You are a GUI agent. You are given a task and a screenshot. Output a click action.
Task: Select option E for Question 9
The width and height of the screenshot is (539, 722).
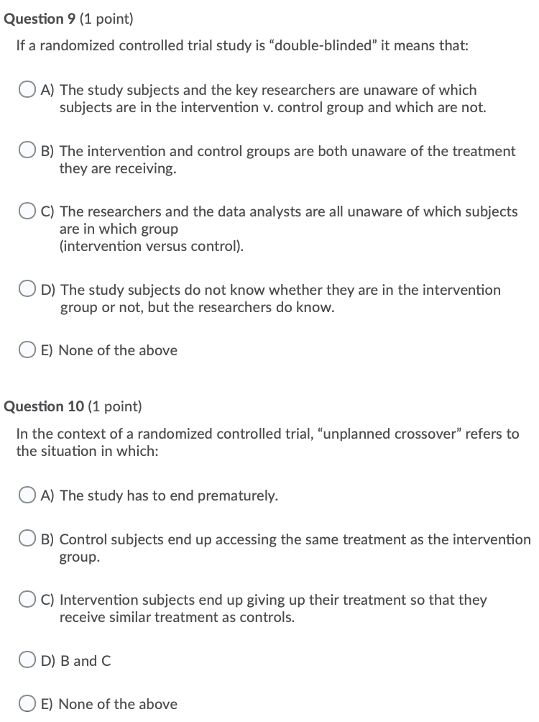[x=29, y=349]
